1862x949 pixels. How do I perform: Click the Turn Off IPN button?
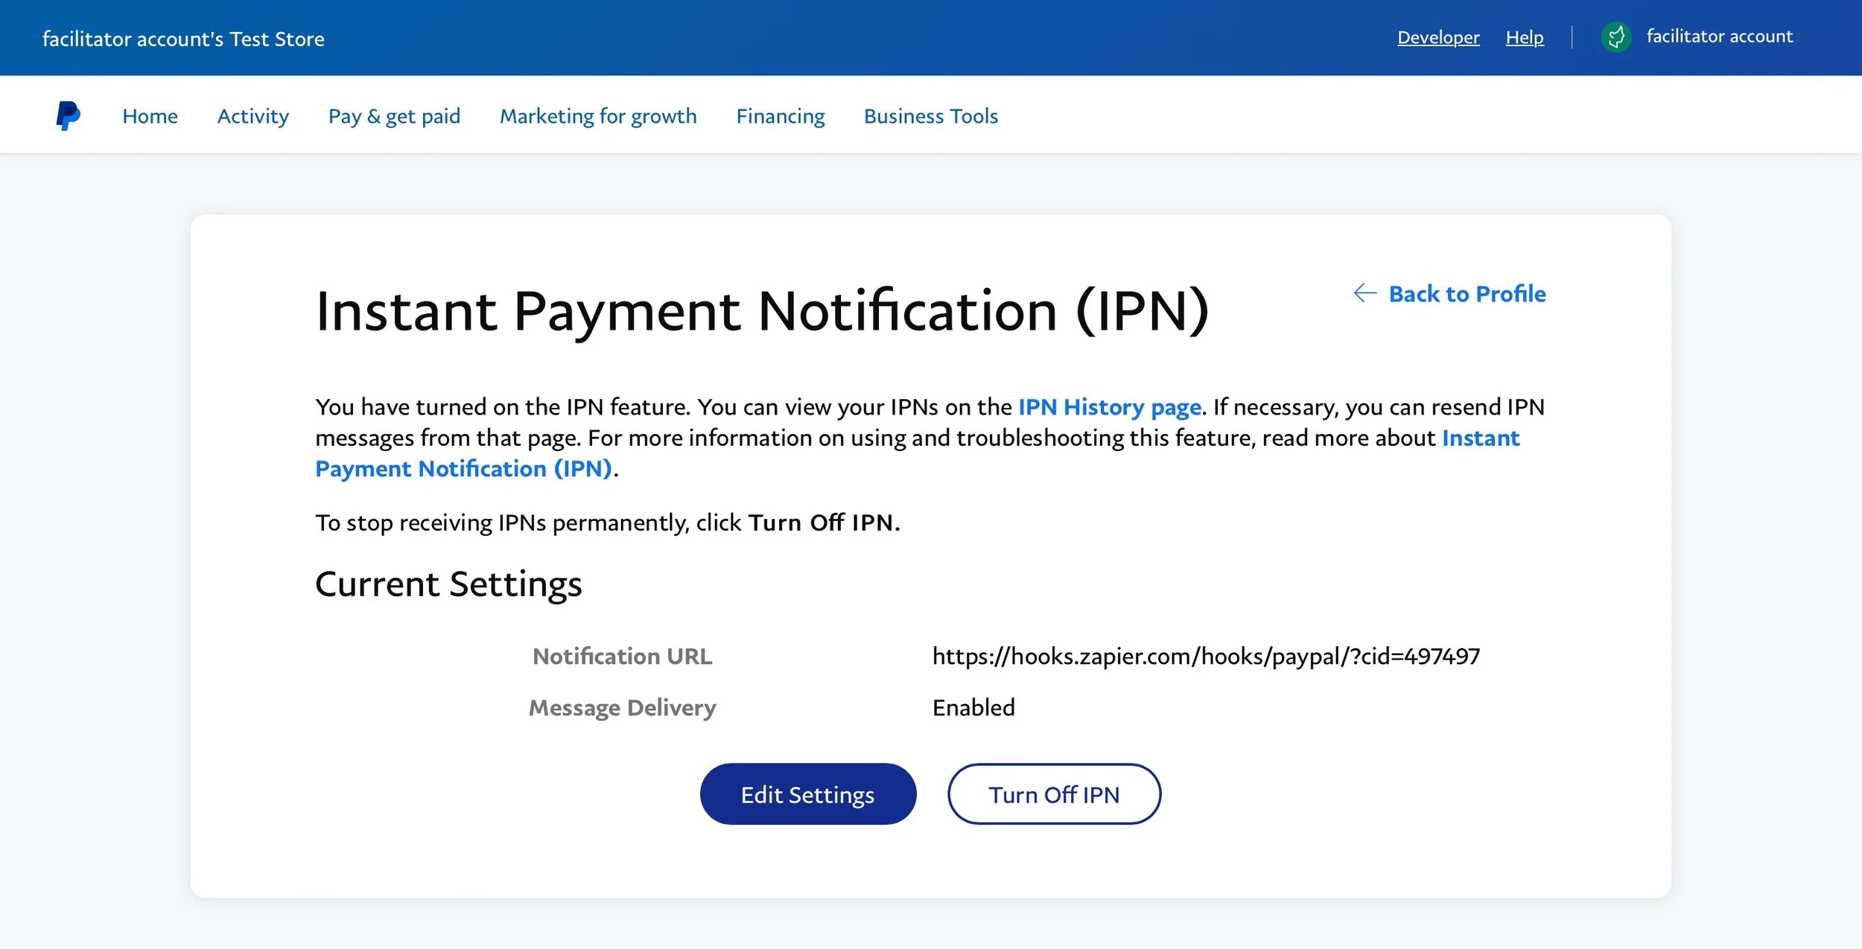point(1053,793)
